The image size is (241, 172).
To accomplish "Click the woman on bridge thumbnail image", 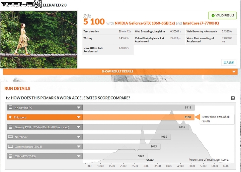I will (39, 40).
